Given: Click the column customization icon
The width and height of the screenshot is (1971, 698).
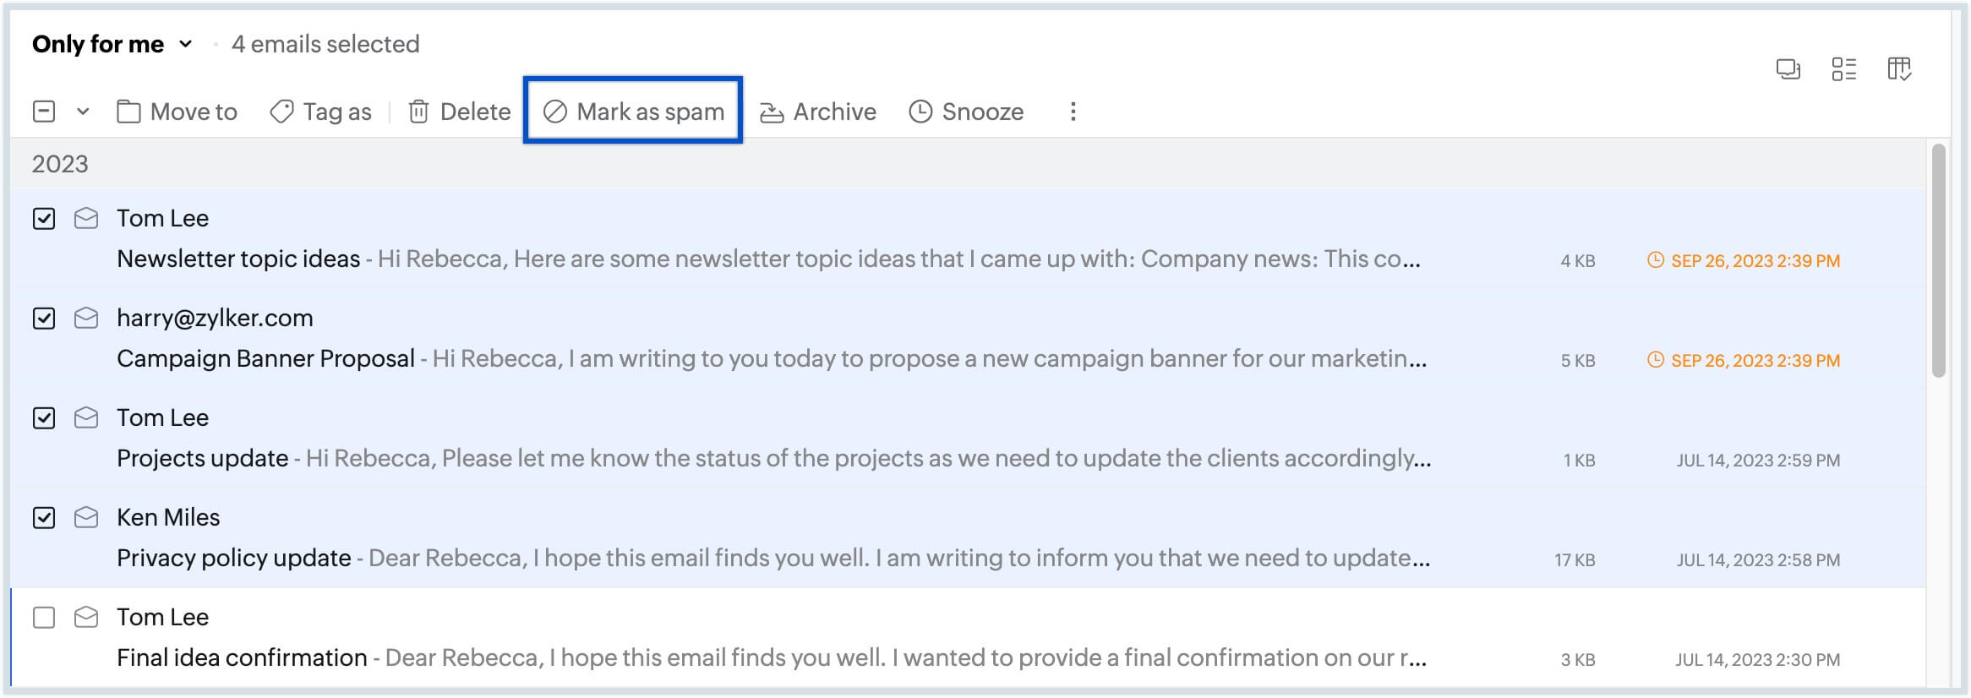Looking at the screenshot, I should pos(1899,69).
